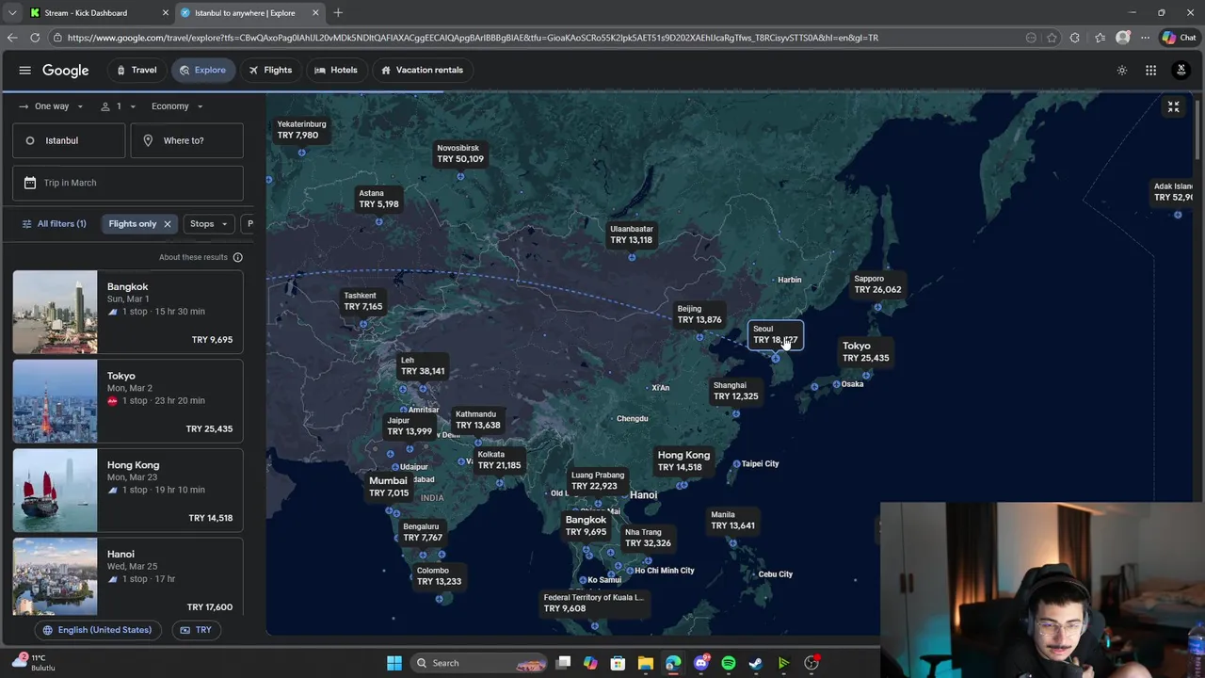
Task: Select Tashkent TRY 7,165 map marker
Action: pos(362,301)
